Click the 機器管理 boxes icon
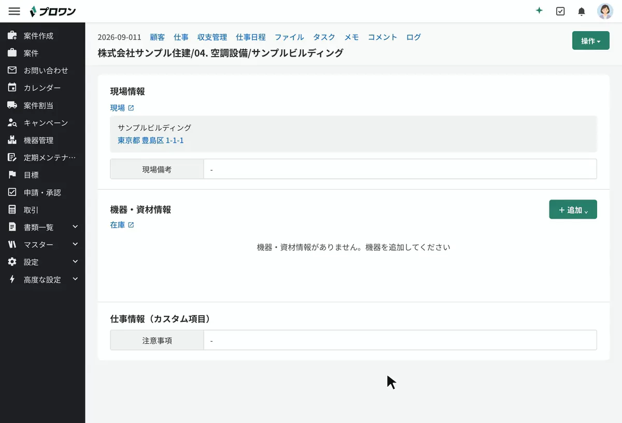The height and width of the screenshot is (423, 622). 12,140
